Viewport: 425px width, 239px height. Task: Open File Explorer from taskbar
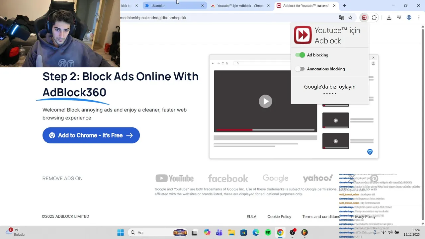pos(231,232)
